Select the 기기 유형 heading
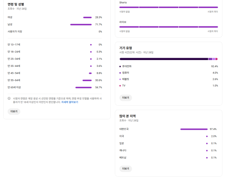The height and width of the screenshot is (177, 240). coord(126,48)
